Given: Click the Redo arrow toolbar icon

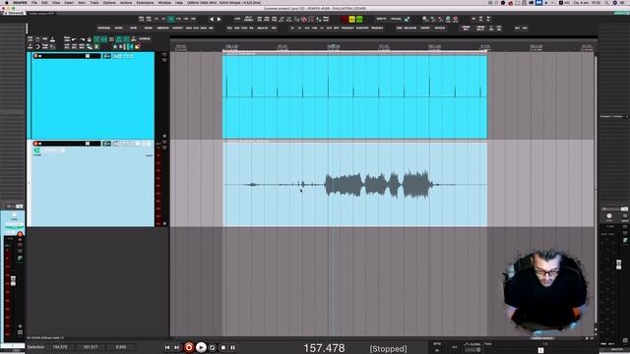Looking at the screenshot, I should [82, 39].
